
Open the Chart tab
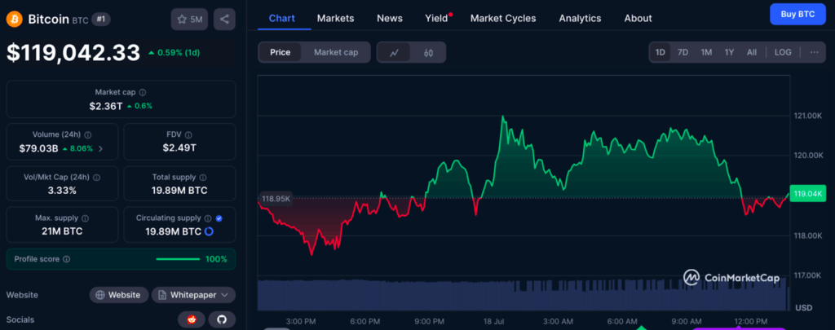[282, 18]
